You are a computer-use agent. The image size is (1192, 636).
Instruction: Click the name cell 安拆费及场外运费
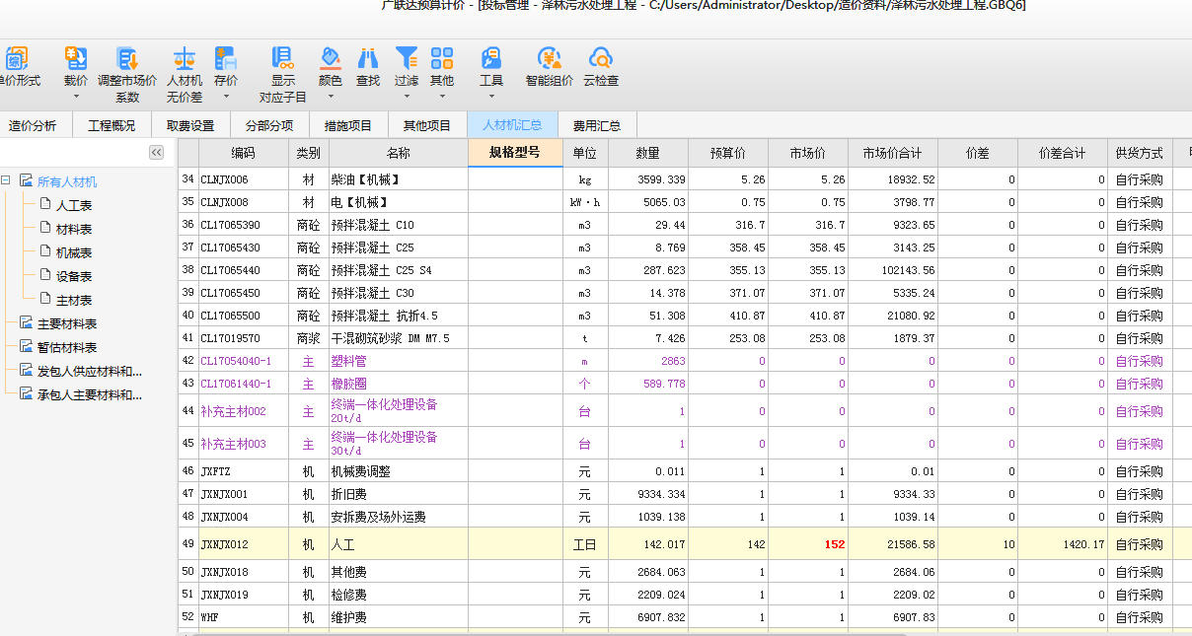(399, 517)
